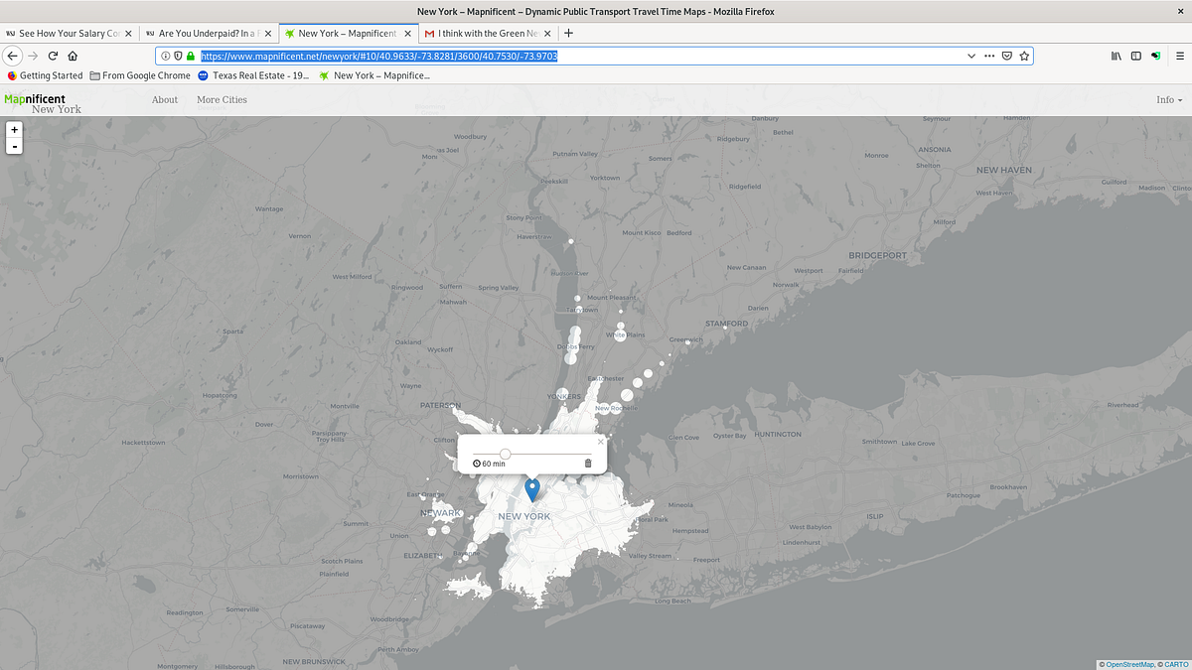Expand the Info dropdown menu
The height and width of the screenshot is (670, 1192).
1169,99
